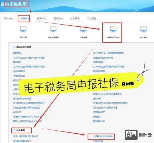Switch to 公众服务 tab
Image resolution: width=154 pixels, height=143 pixels.
click(75, 18)
